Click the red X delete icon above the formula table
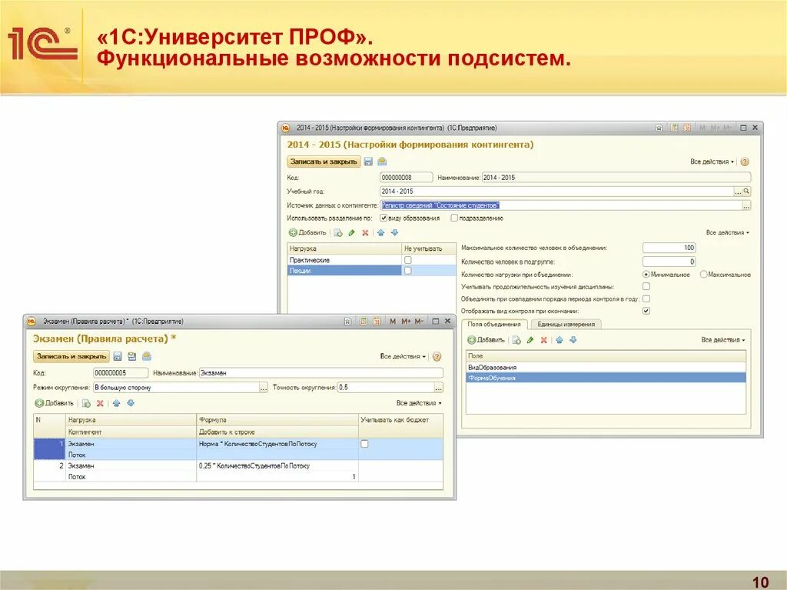The height and width of the screenshot is (590, 787). [x=99, y=405]
